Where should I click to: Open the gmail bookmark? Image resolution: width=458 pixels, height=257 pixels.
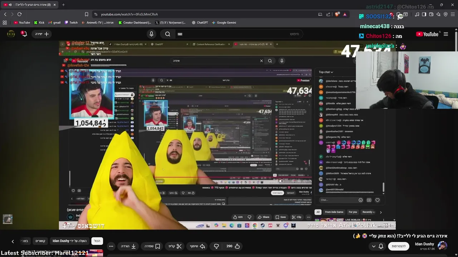[54, 22]
